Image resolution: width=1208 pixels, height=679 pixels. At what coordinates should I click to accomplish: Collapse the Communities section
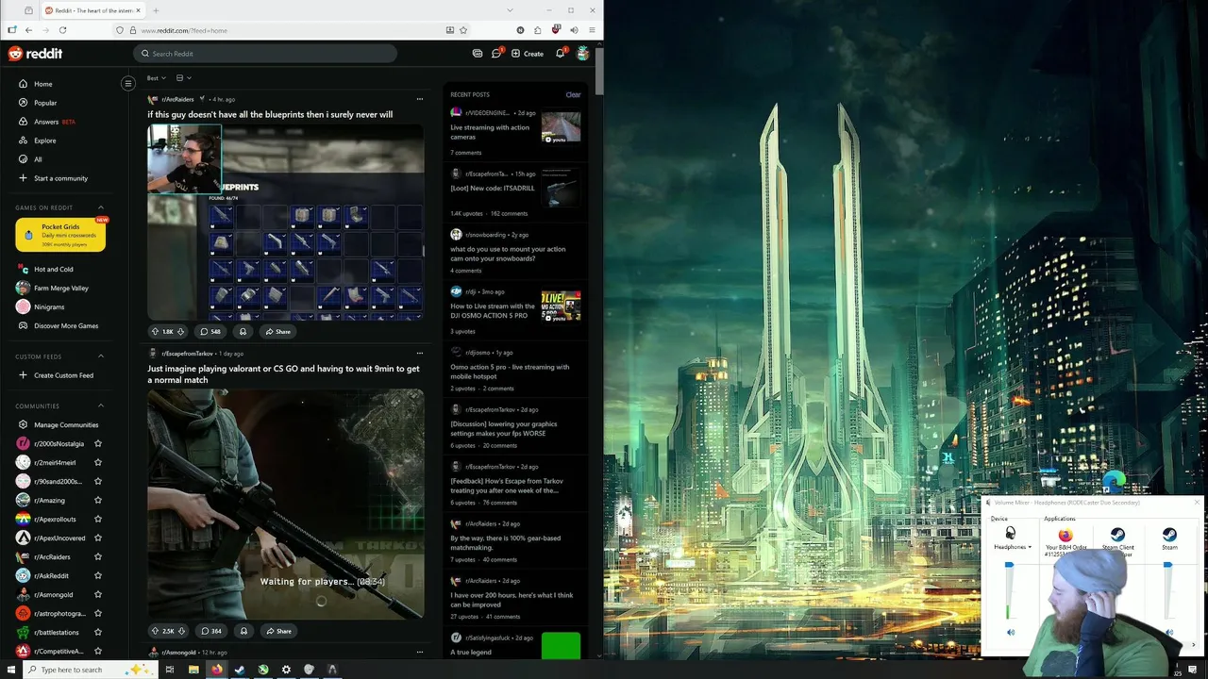click(101, 406)
